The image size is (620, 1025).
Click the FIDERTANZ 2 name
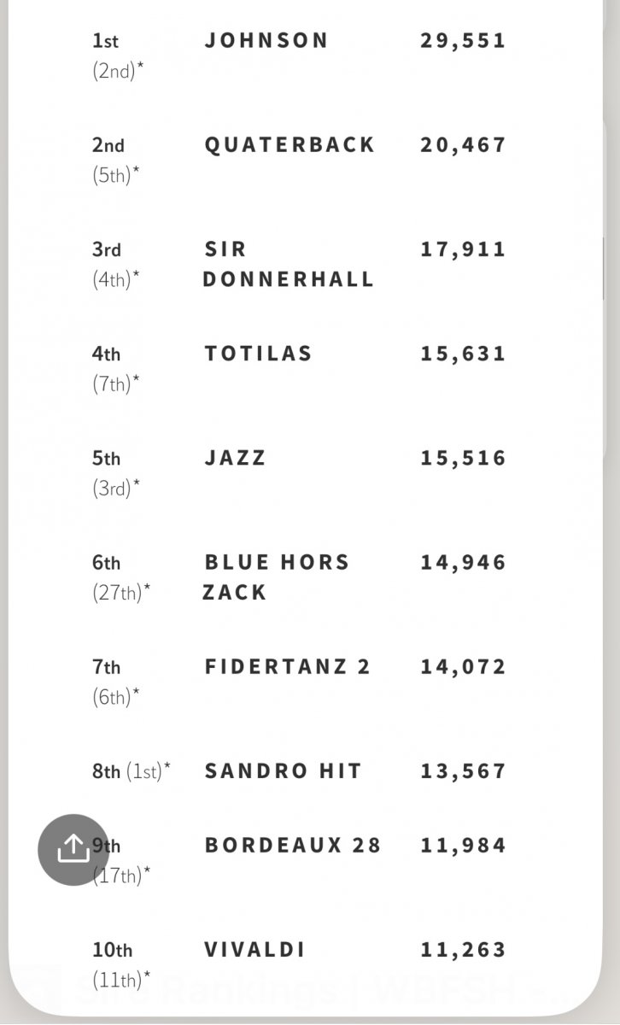point(288,666)
